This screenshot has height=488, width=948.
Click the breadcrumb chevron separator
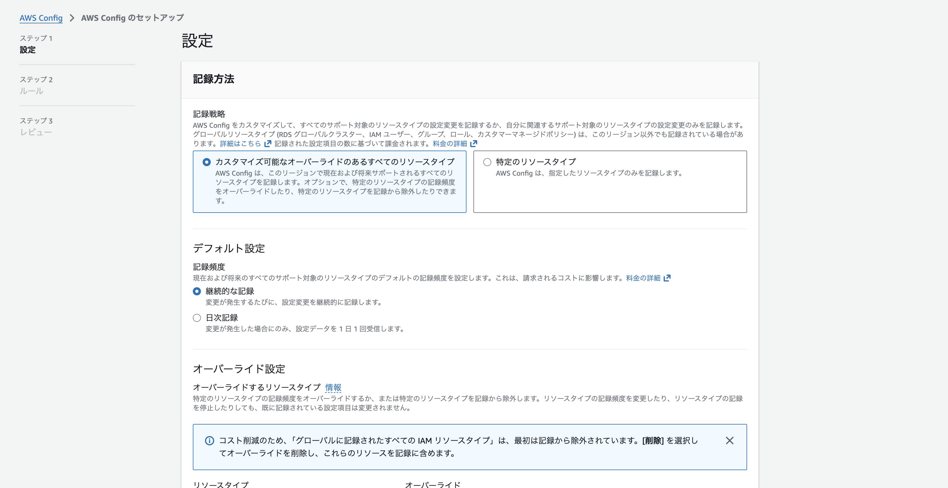tap(72, 18)
